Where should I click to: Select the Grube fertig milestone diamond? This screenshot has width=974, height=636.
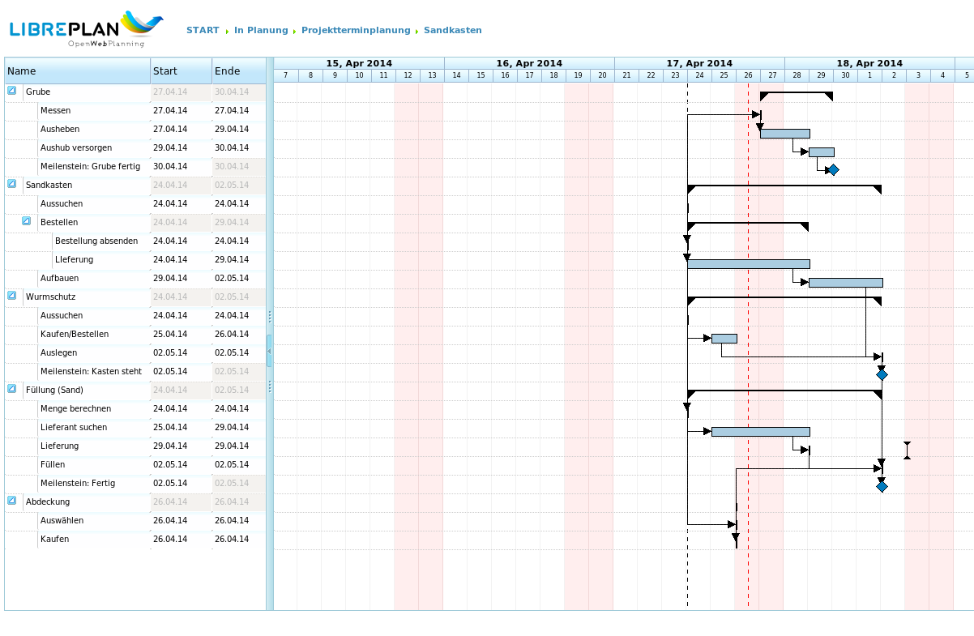833,170
